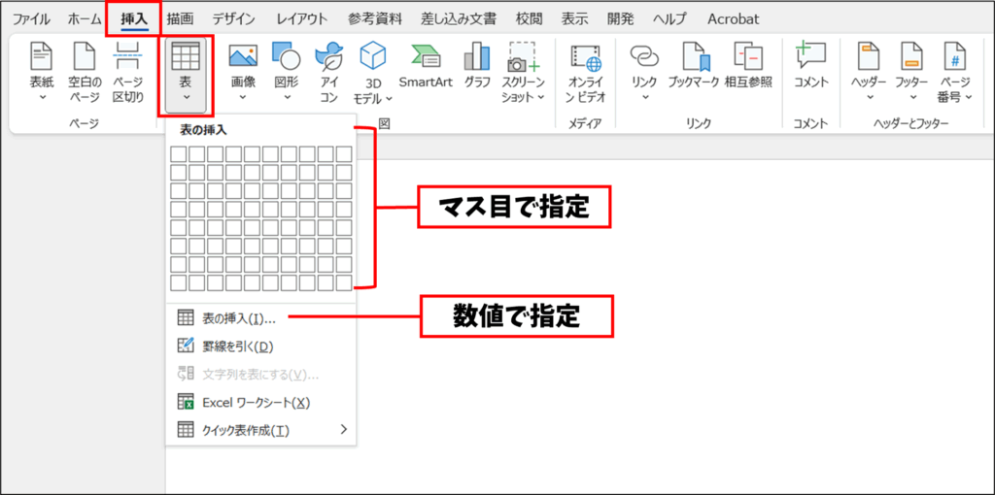Switch to the デザイン tab
This screenshot has height=495, width=995.
coord(235,19)
